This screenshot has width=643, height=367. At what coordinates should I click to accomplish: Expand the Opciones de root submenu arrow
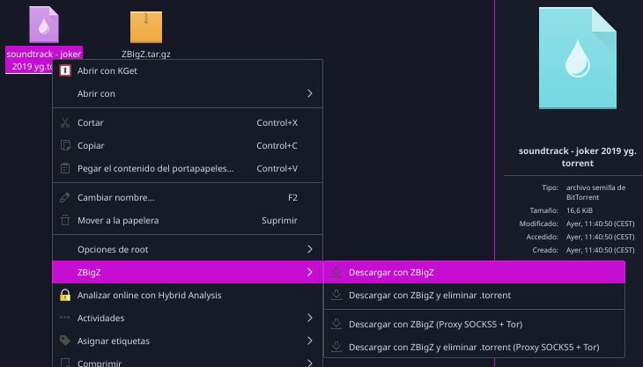(x=310, y=249)
